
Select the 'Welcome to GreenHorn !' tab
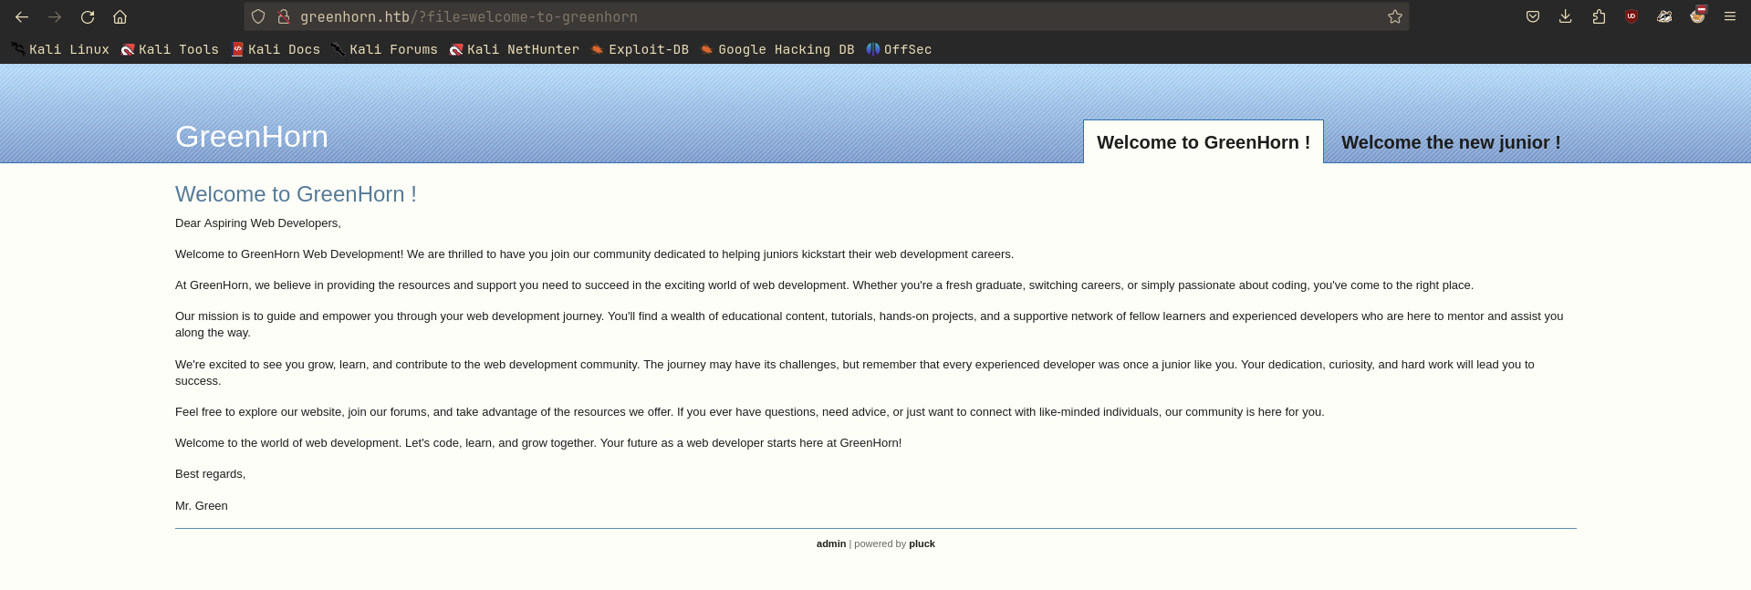coord(1203,142)
